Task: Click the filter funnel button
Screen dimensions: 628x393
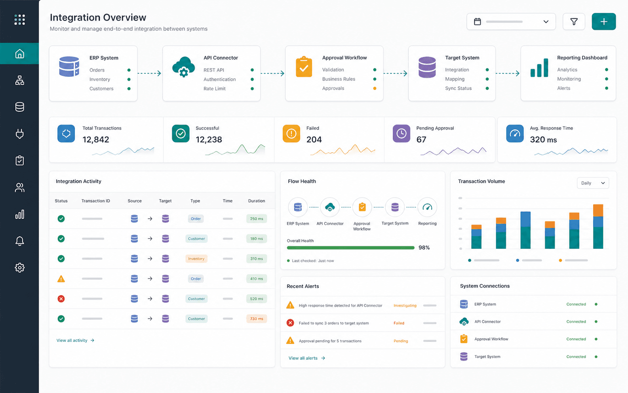Action: [x=574, y=21]
